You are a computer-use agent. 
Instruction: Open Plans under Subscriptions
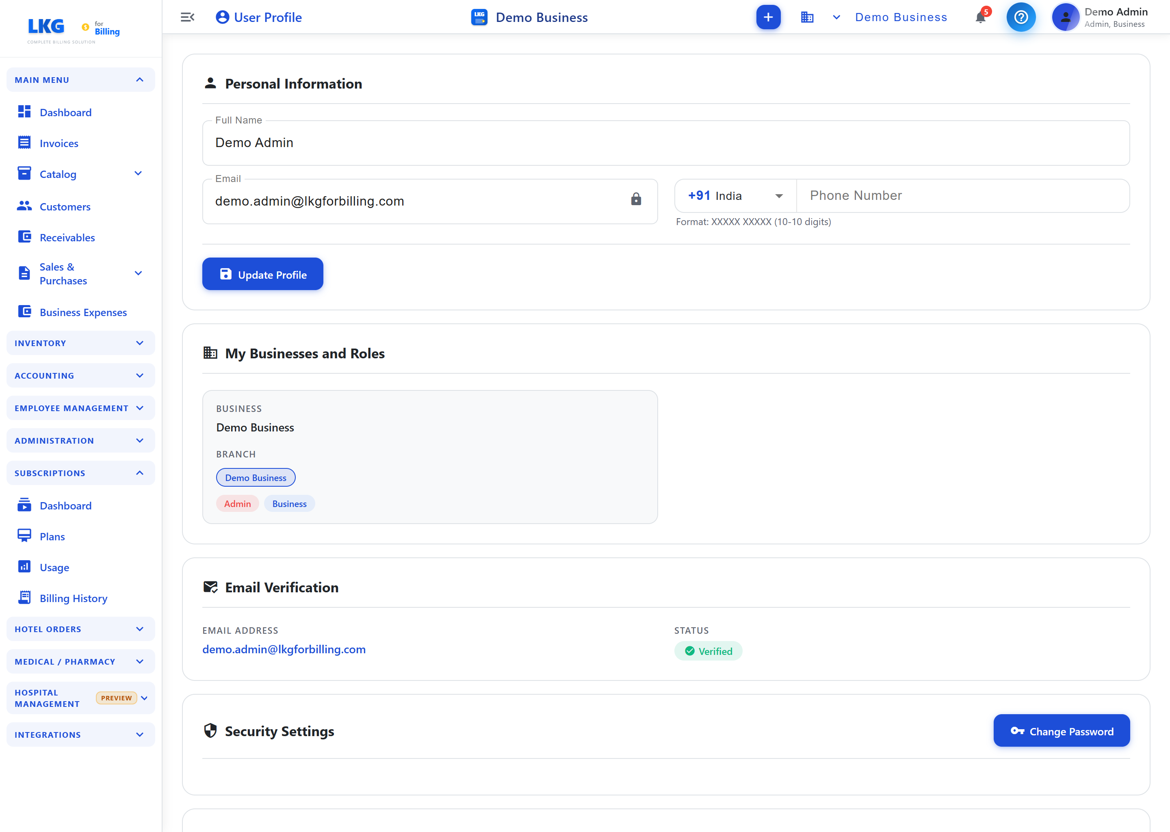80,536
